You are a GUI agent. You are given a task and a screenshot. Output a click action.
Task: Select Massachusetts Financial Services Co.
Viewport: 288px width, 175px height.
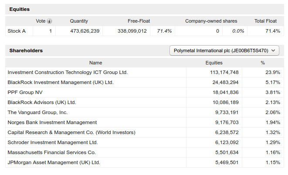(x=51, y=152)
